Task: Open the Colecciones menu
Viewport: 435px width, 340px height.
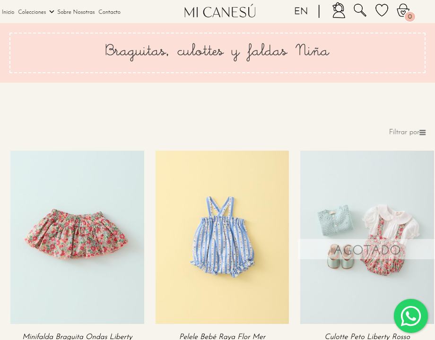Action: pos(32,12)
